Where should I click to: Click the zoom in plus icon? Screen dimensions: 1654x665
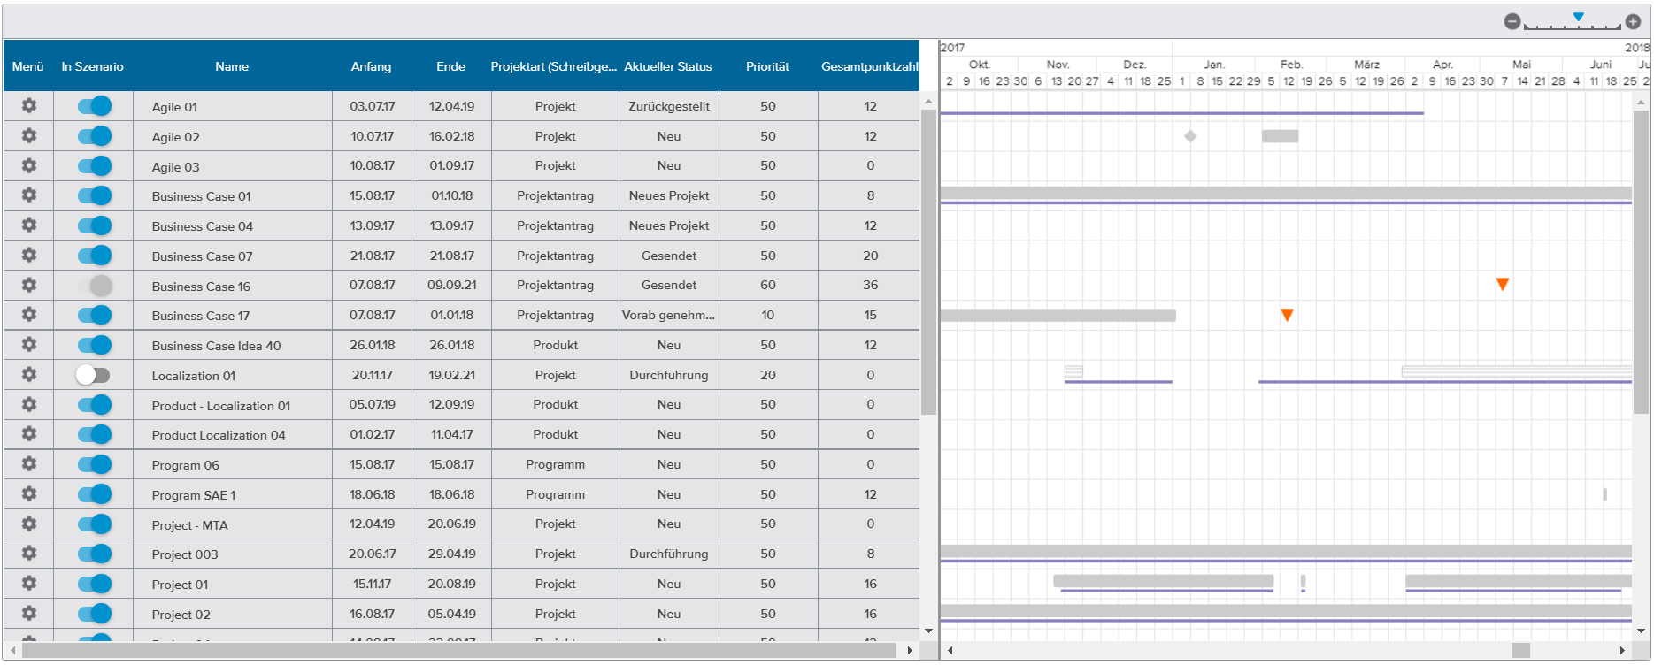1633,22
